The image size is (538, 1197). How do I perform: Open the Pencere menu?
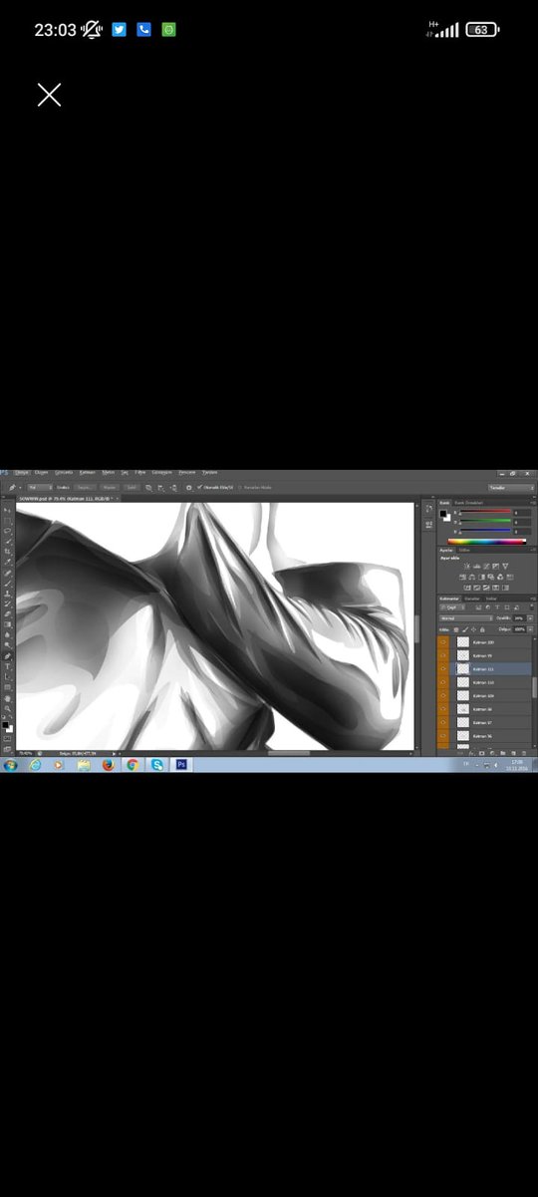pyautogui.click(x=187, y=475)
